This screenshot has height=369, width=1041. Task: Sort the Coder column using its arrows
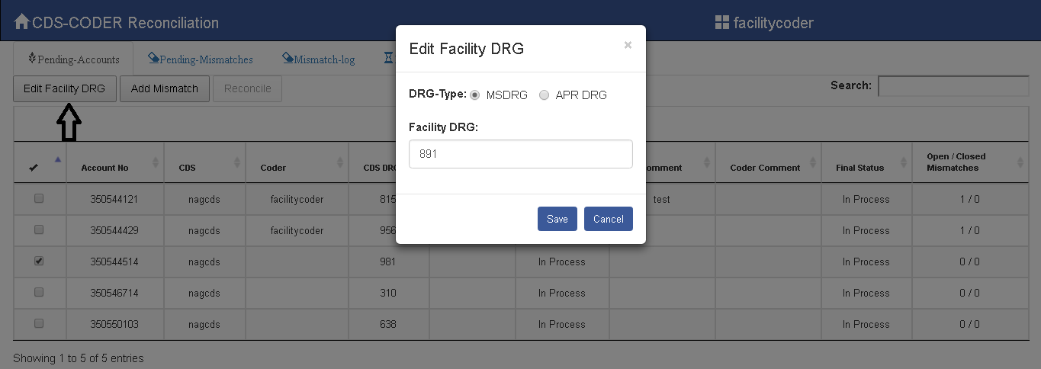tap(342, 162)
